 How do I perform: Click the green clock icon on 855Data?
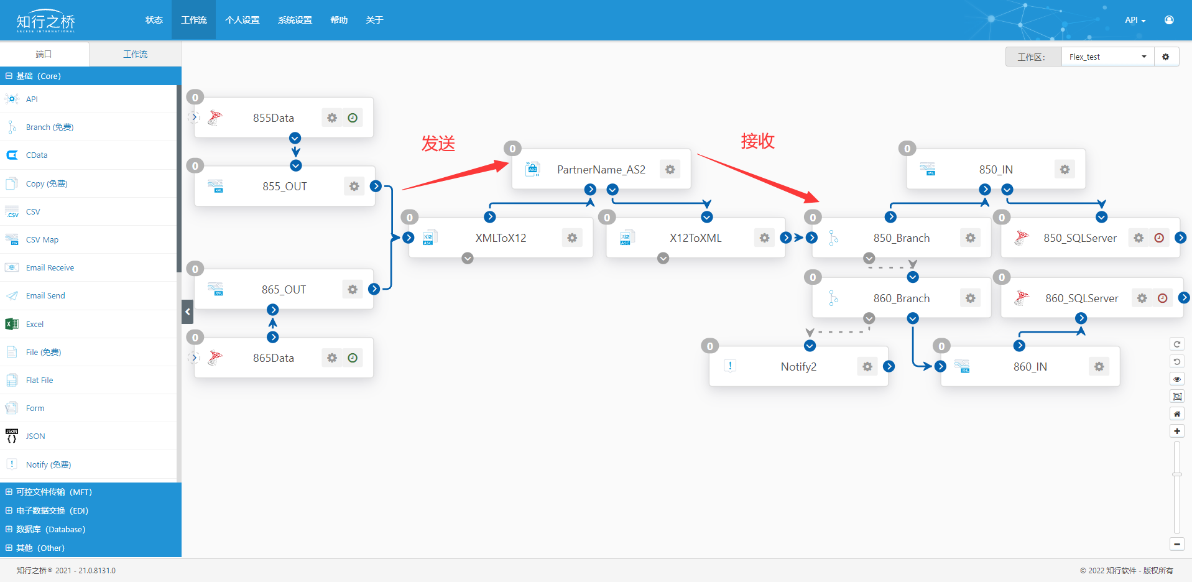(x=353, y=118)
